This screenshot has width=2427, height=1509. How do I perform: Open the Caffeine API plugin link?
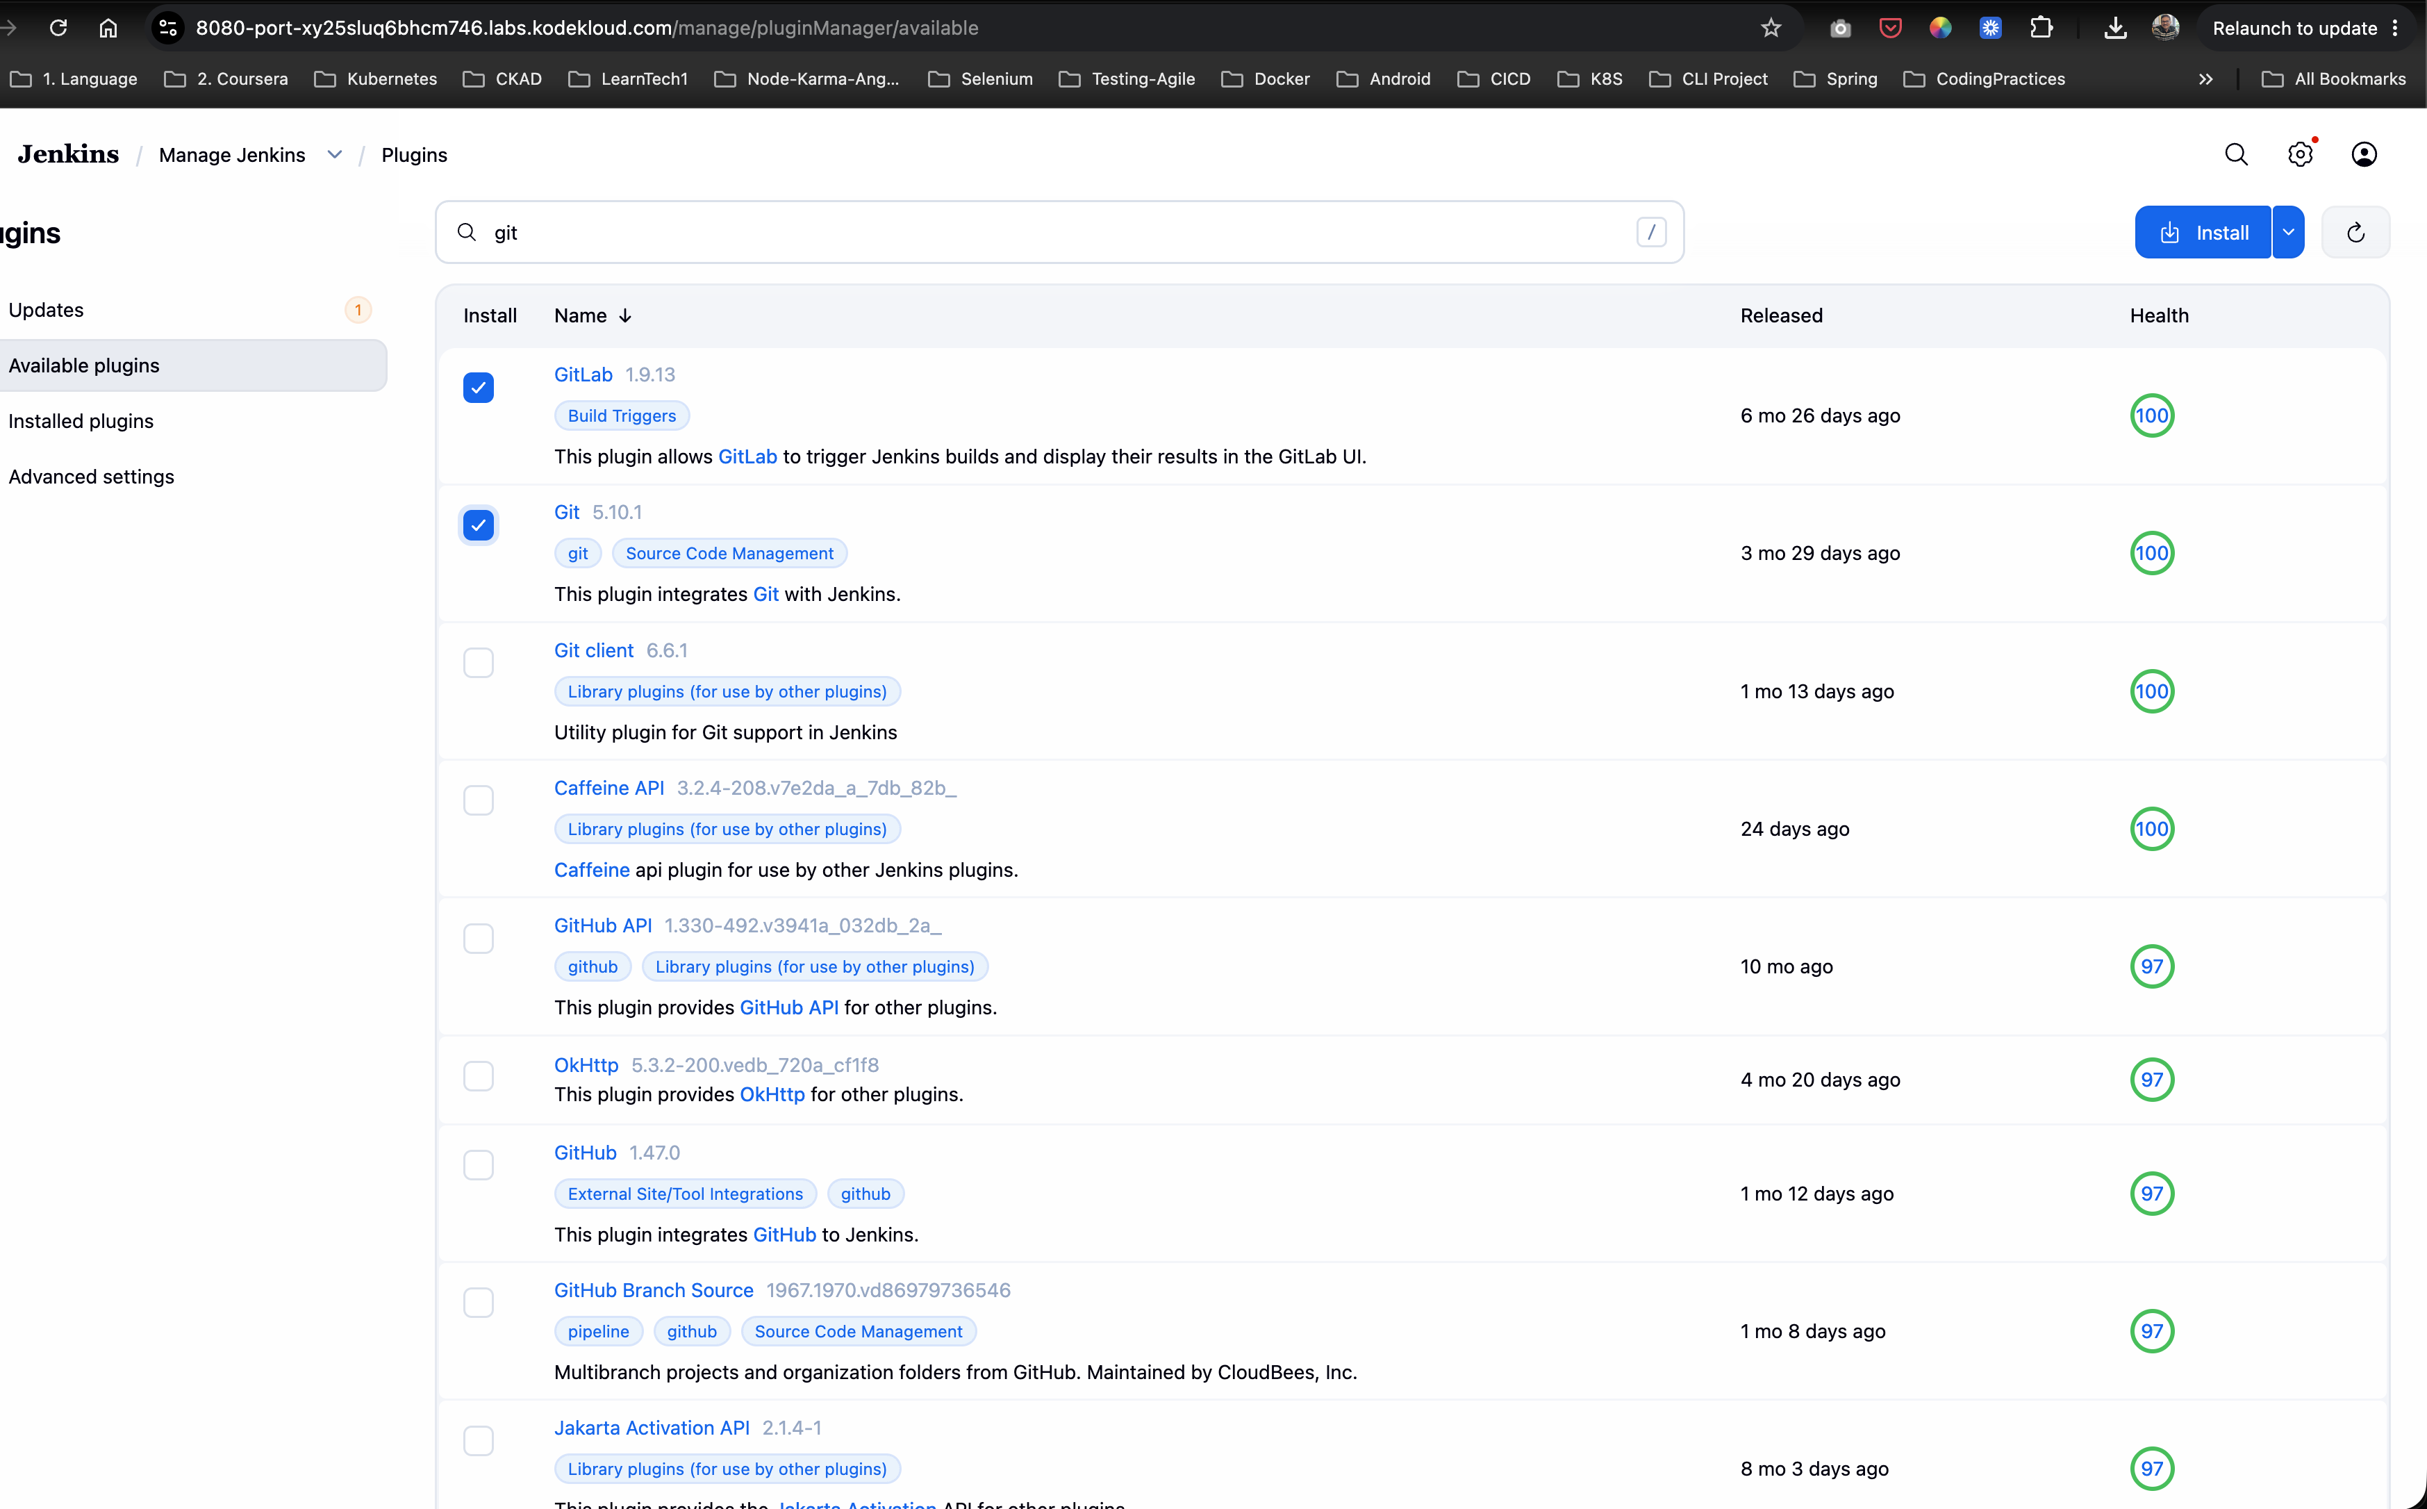(x=608, y=787)
